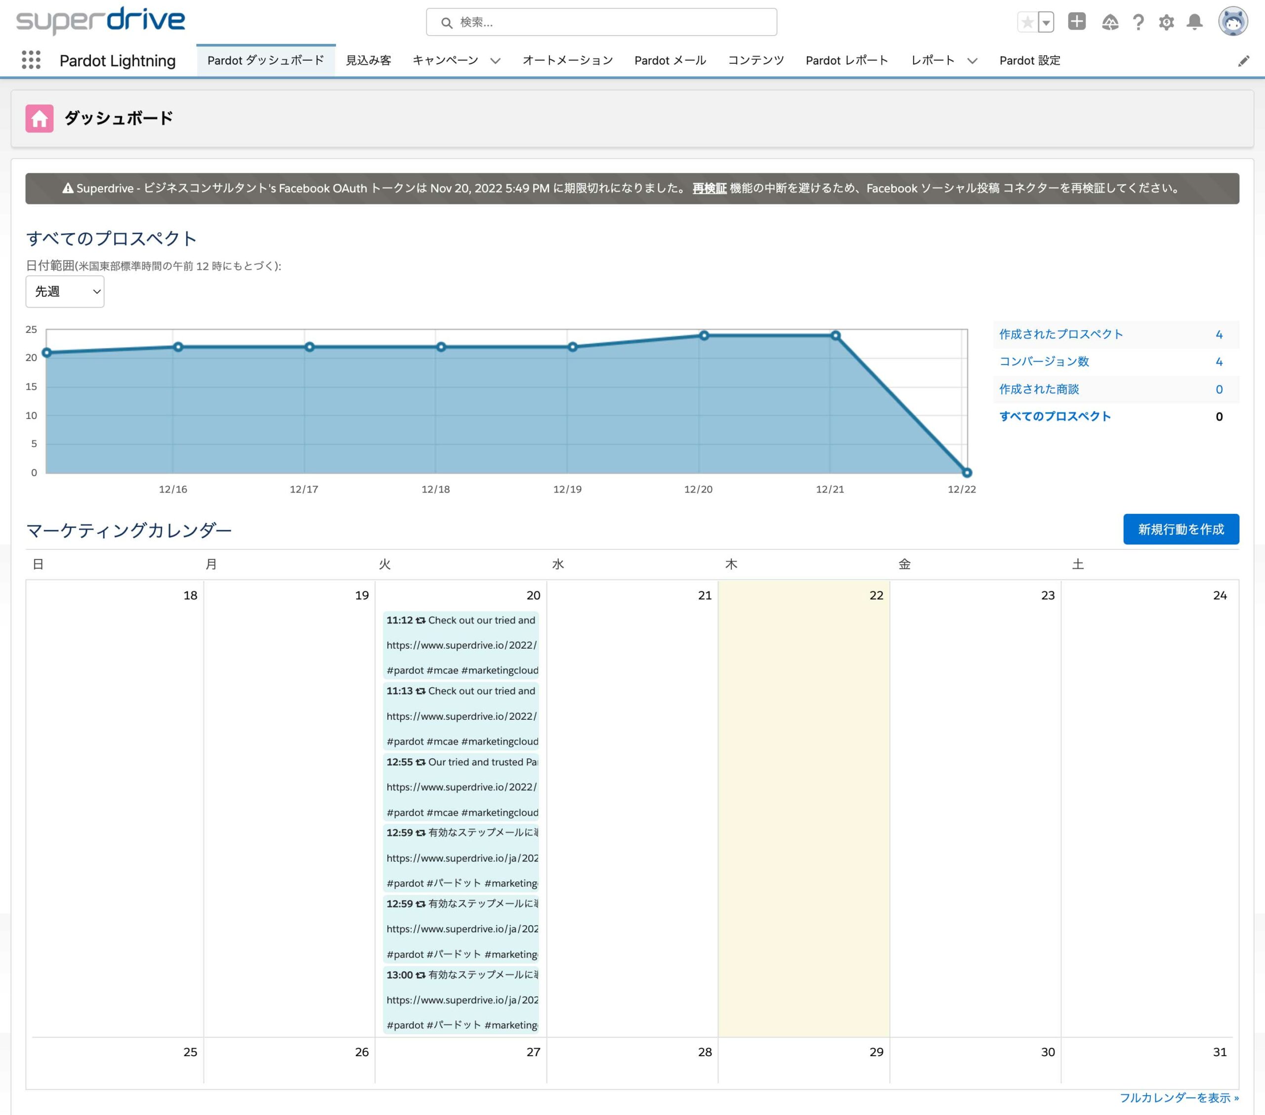This screenshot has height=1115, width=1265.
Task: Click the コンバージョン数 metric link
Action: tap(1044, 361)
